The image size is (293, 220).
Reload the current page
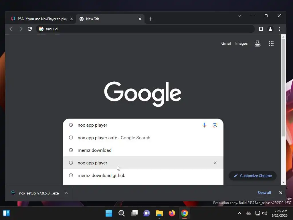tap(30, 29)
